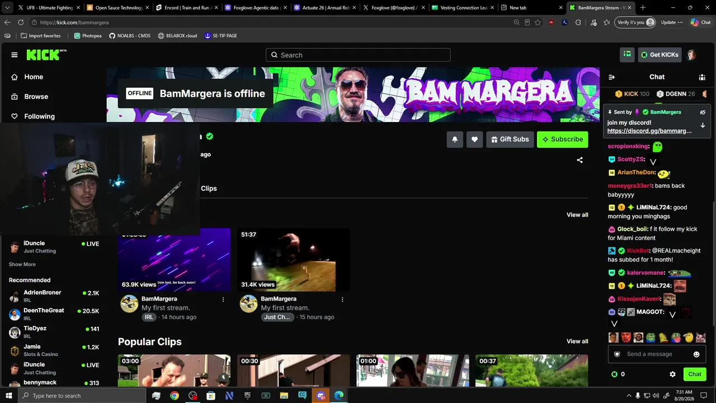Click the Windows taskbar search box
Viewport: 716px width, 403px height.
(x=82, y=396)
